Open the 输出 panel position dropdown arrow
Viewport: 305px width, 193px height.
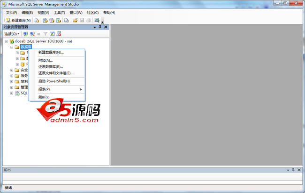288,170
